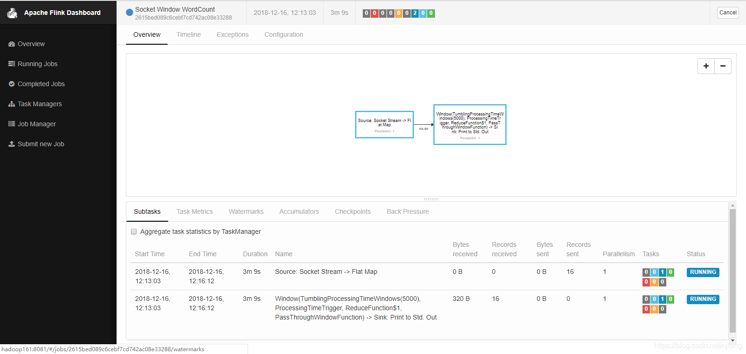This screenshot has height=354, width=746.
Task: Open the Checkpoints tab
Action: click(353, 211)
